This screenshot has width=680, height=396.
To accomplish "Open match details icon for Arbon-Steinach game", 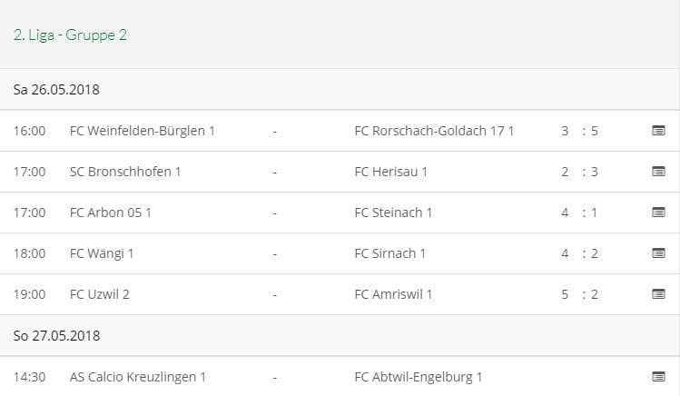I will [x=658, y=213].
